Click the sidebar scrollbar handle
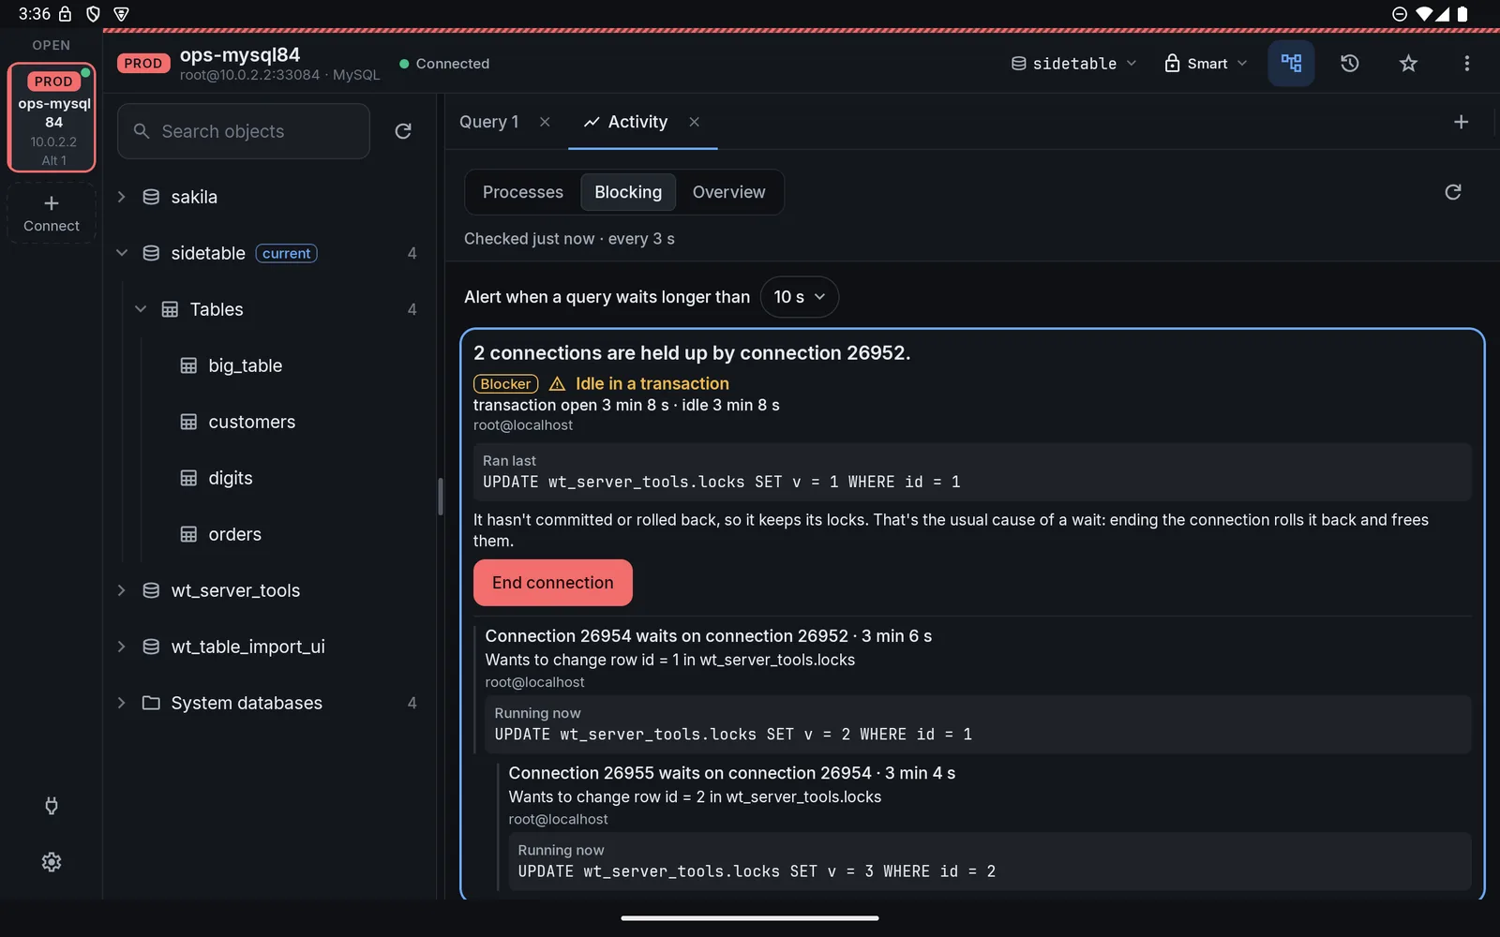Viewport: 1500px width, 937px height. (440, 497)
